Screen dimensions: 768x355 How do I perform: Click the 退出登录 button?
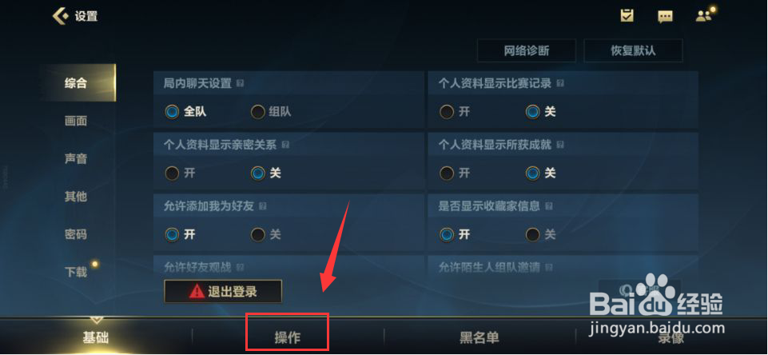coord(223,292)
